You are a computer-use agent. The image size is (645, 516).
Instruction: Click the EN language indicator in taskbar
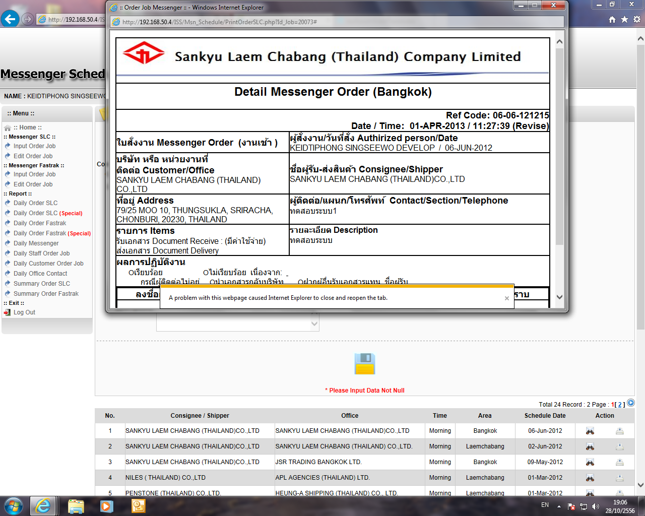tap(545, 505)
